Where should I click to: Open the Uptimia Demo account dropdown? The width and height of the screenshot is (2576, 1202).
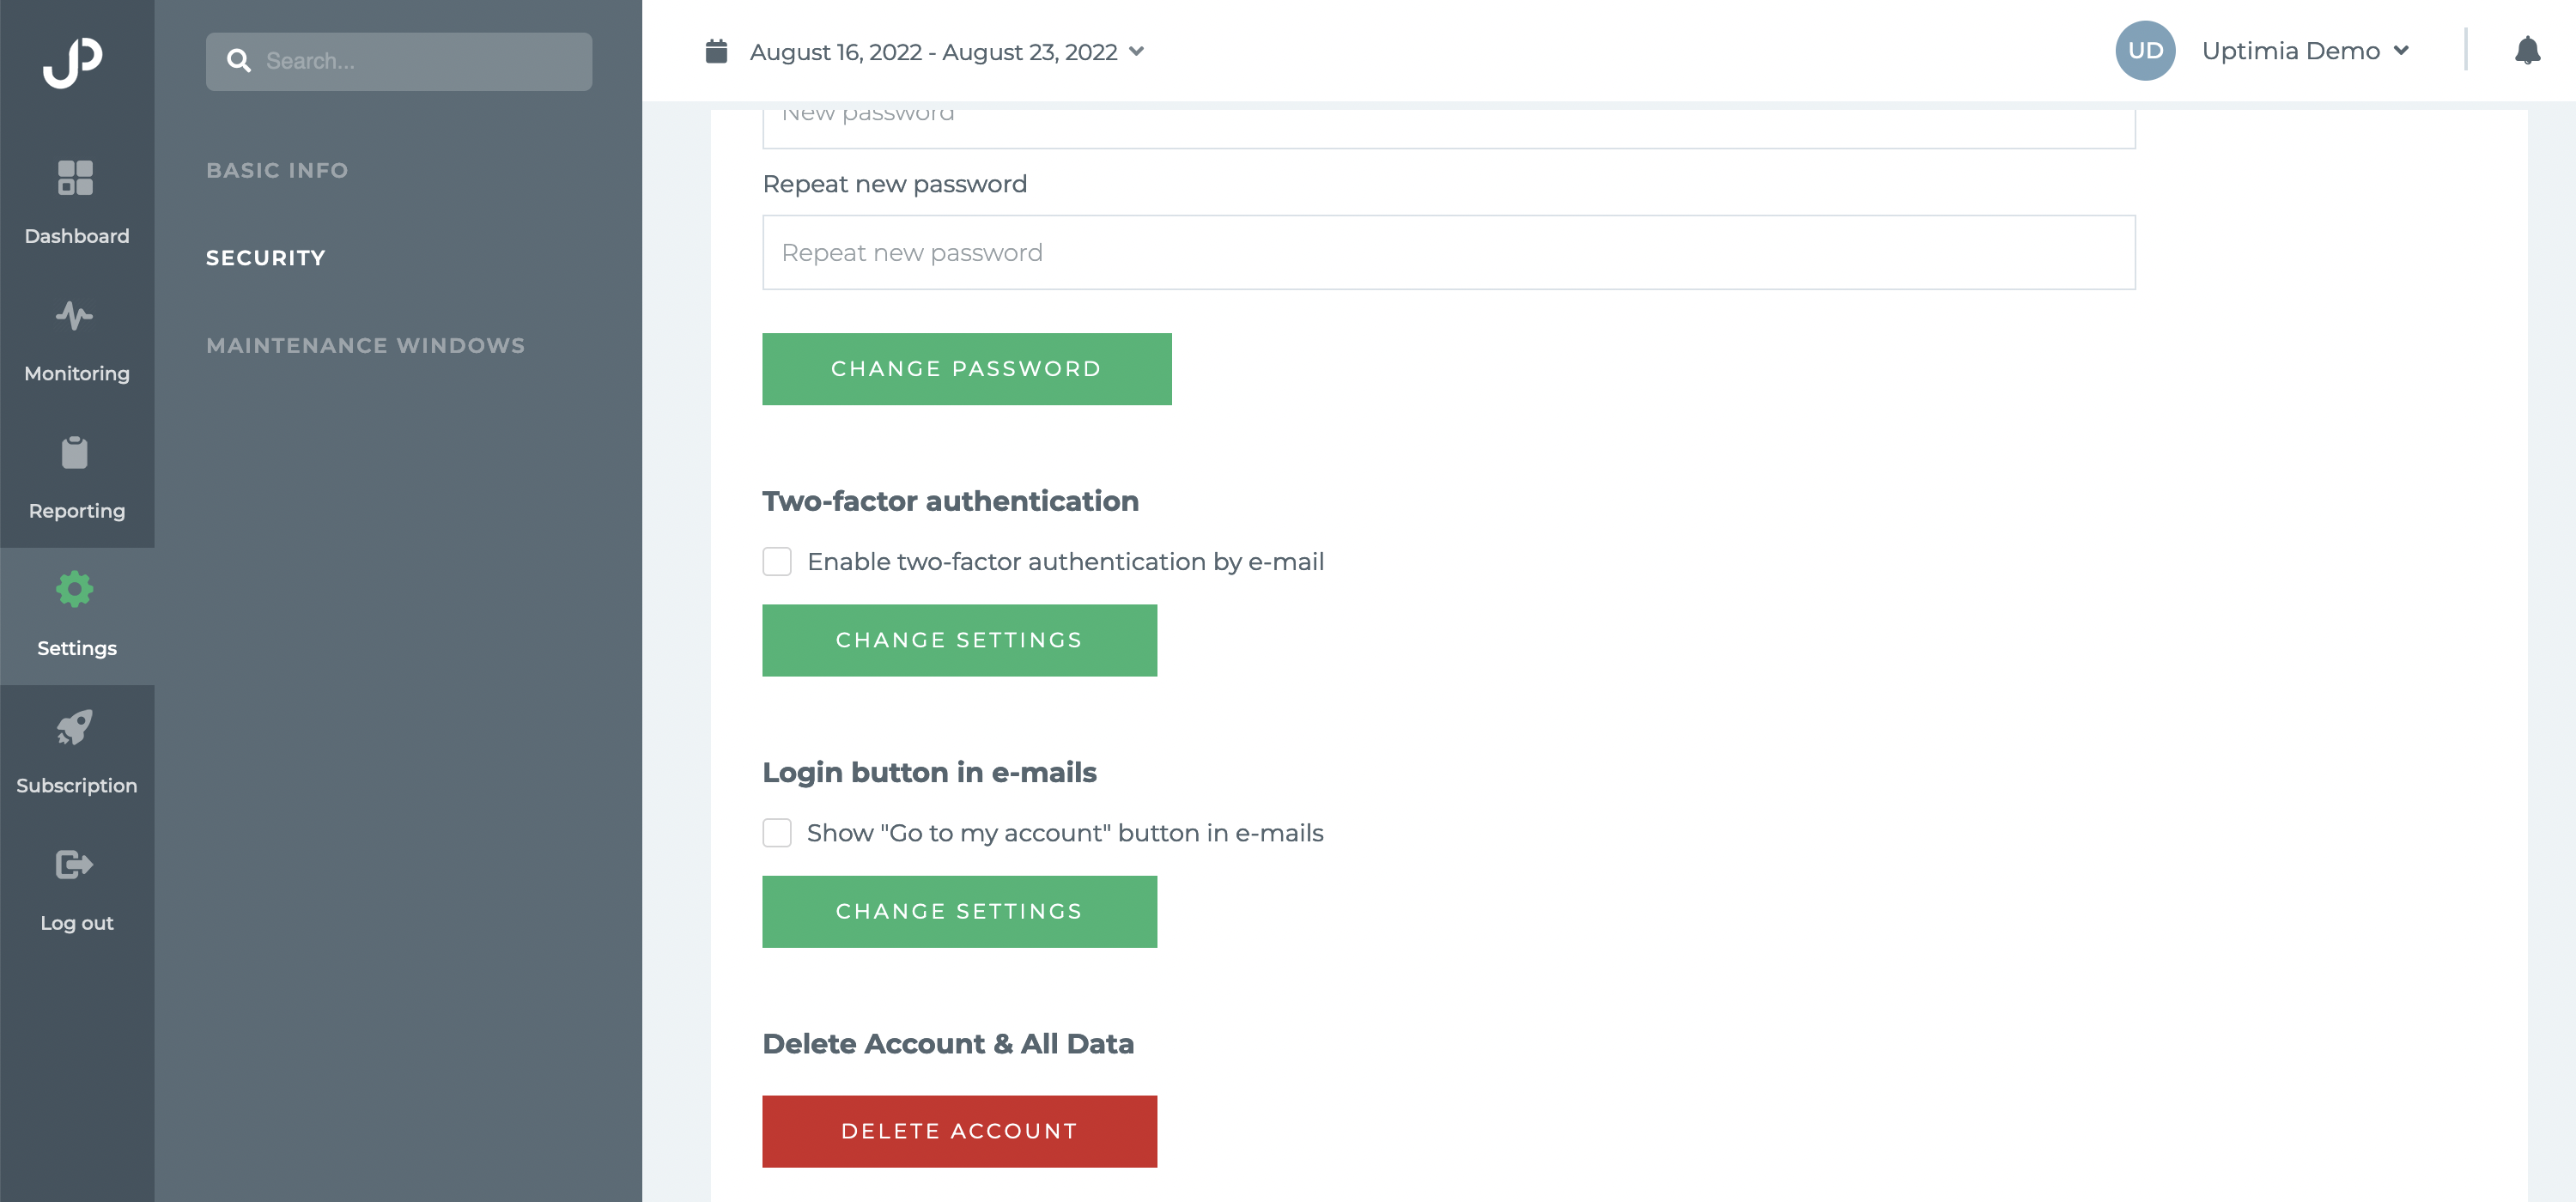pos(2305,50)
